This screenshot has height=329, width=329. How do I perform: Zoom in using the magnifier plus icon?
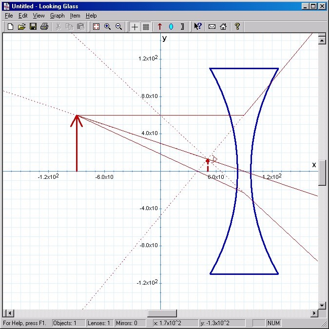pos(107,27)
